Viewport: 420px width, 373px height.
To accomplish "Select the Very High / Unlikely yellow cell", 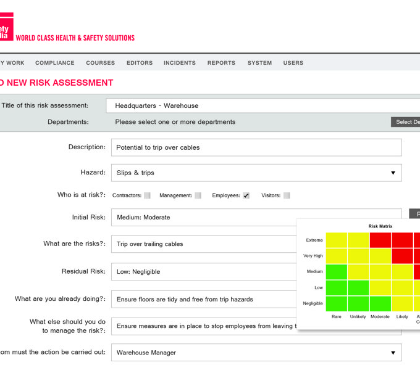I will point(358,256).
